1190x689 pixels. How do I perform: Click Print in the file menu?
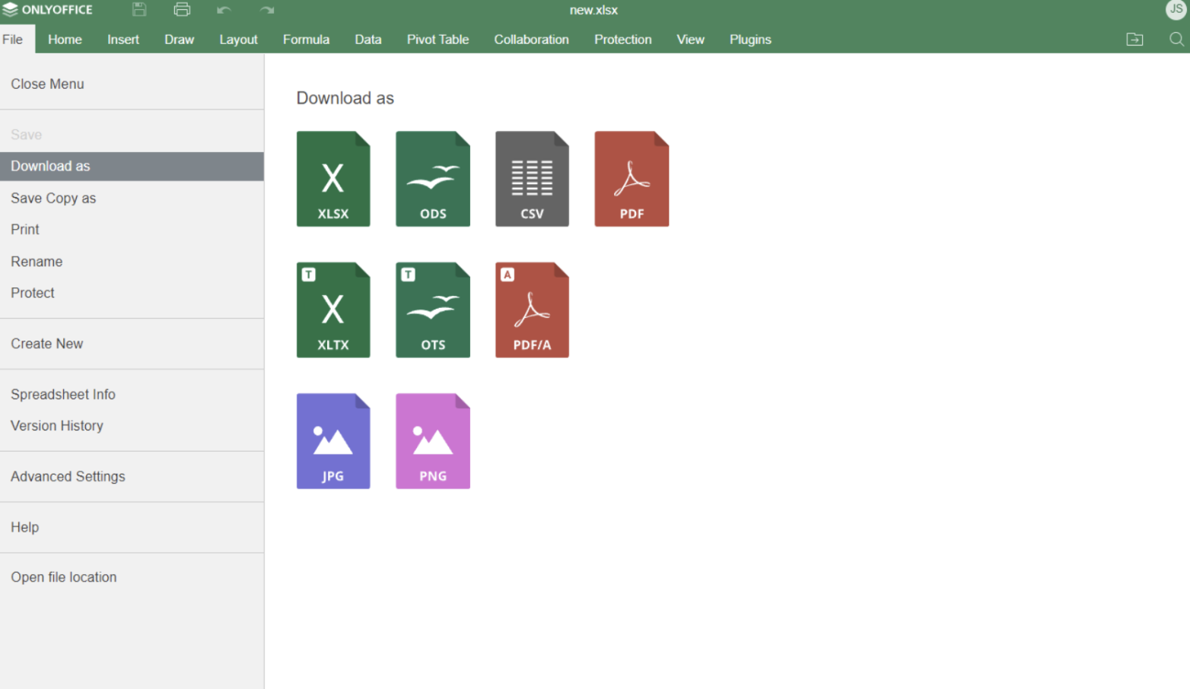pyautogui.click(x=132, y=229)
